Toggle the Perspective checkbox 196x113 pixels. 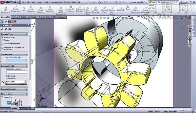[2, 97]
